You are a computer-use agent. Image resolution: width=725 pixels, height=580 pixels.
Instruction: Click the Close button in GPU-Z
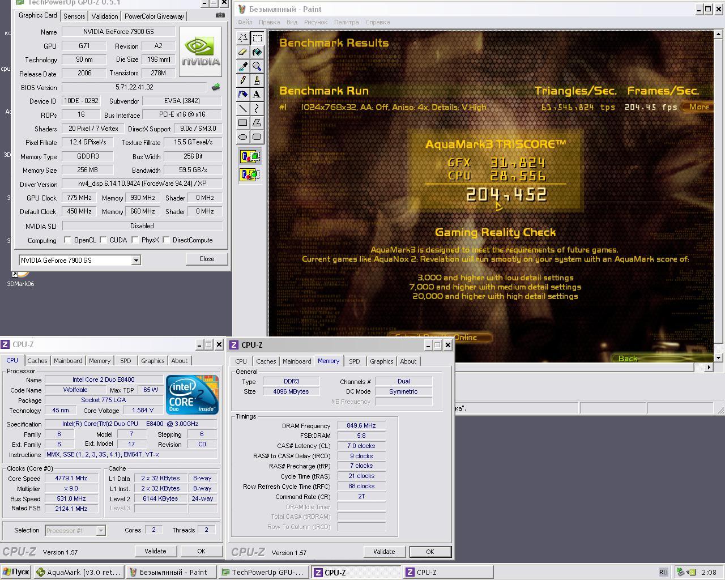pyautogui.click(x=207, y=259)
